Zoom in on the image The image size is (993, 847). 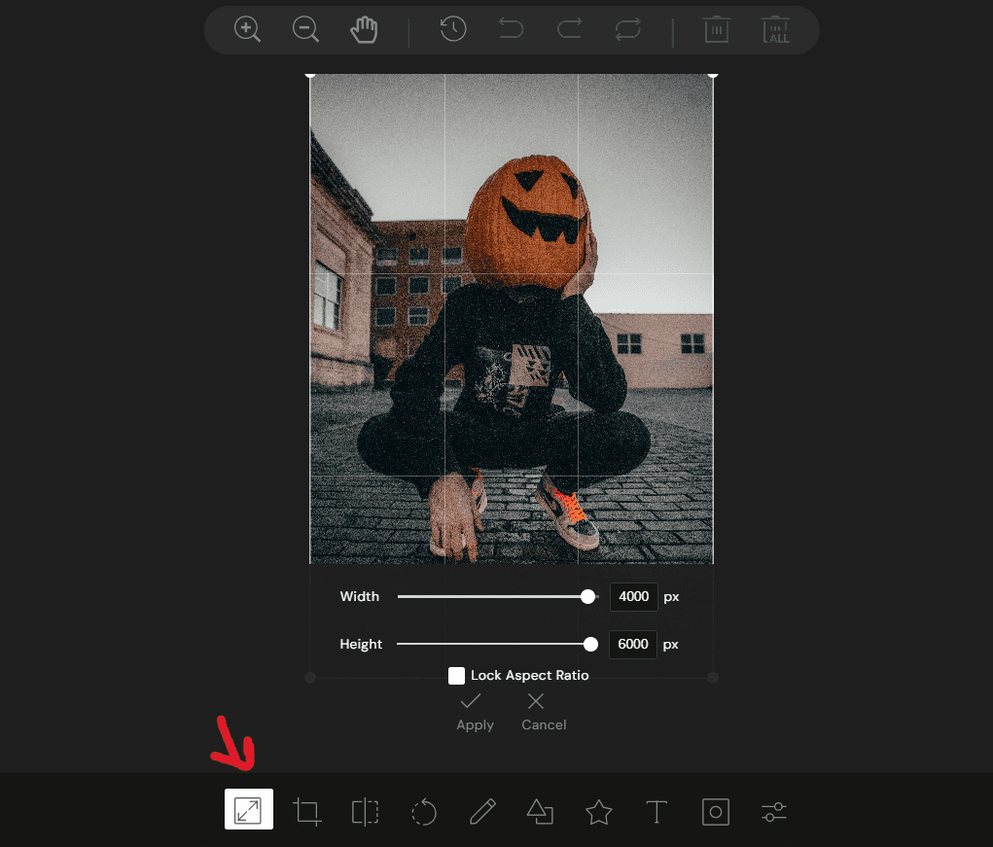(x=247, y=29)
